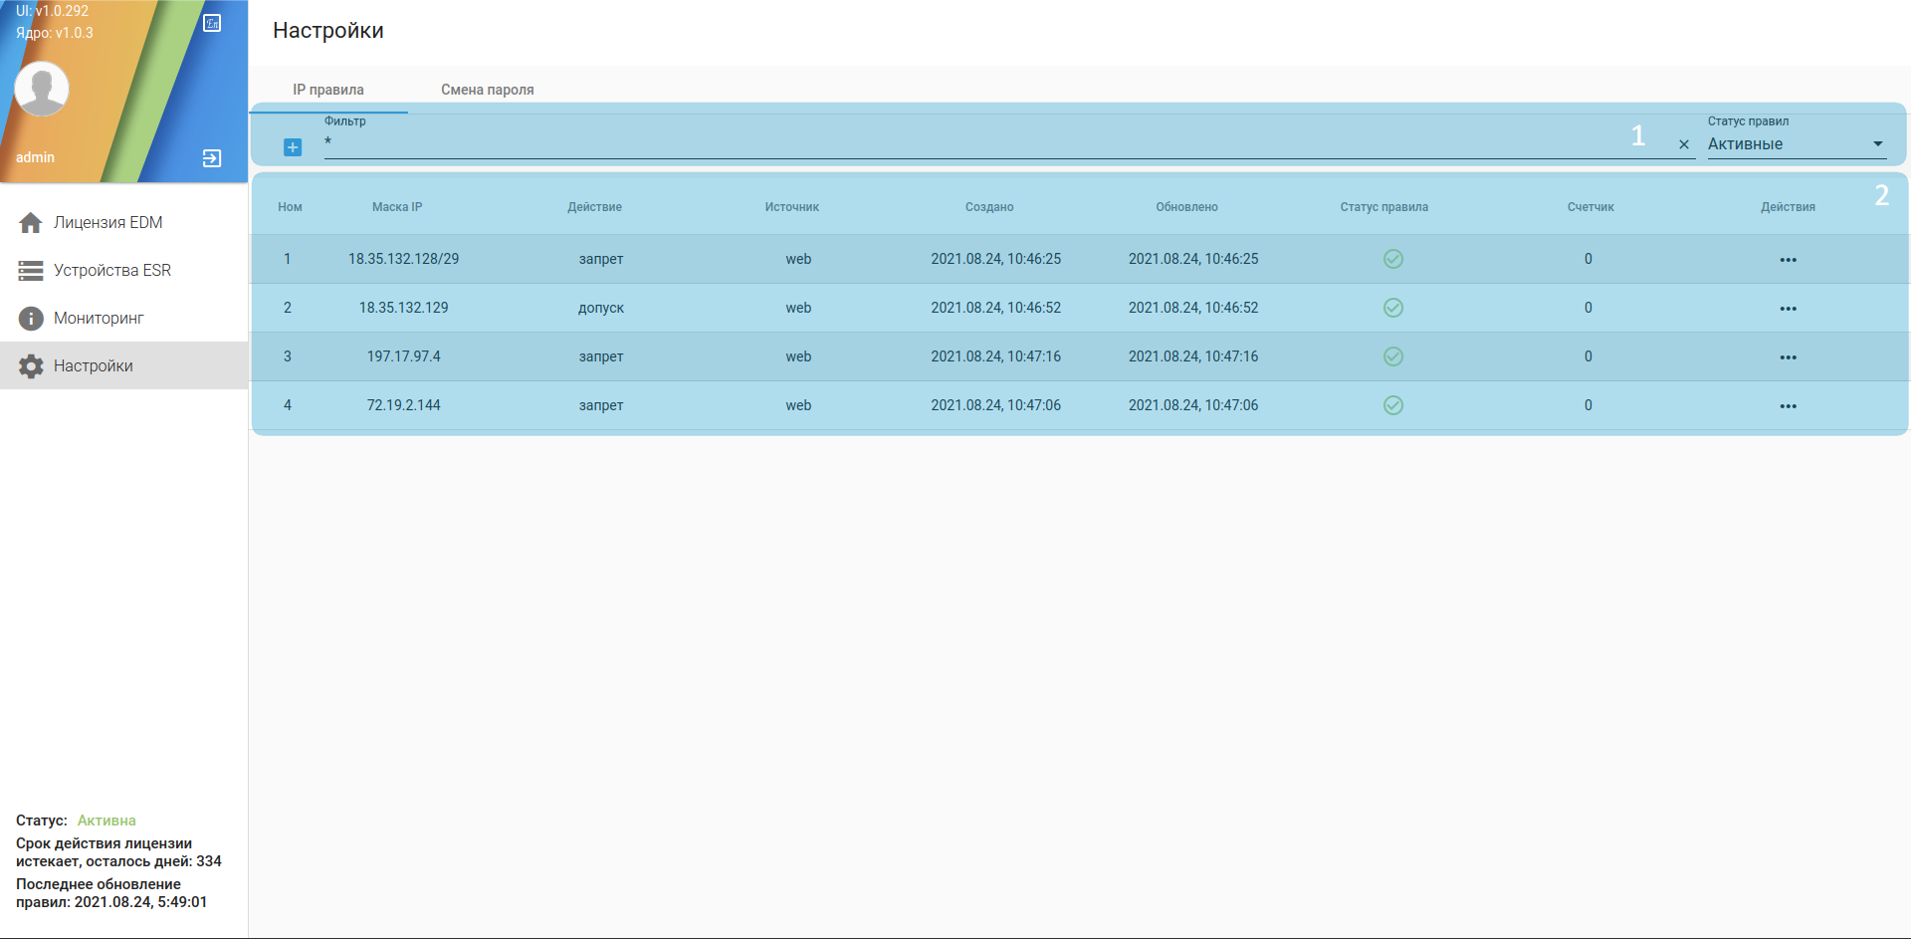This screenshot has height=939, width=1911.
Task: Click status check icon for rule 18.35.132.129
Action: (1393, 308)
